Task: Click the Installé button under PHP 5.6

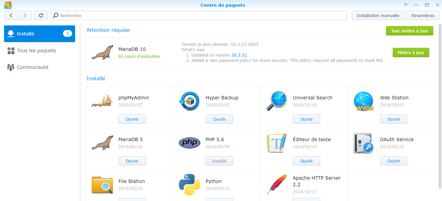Action: point(219,161)
